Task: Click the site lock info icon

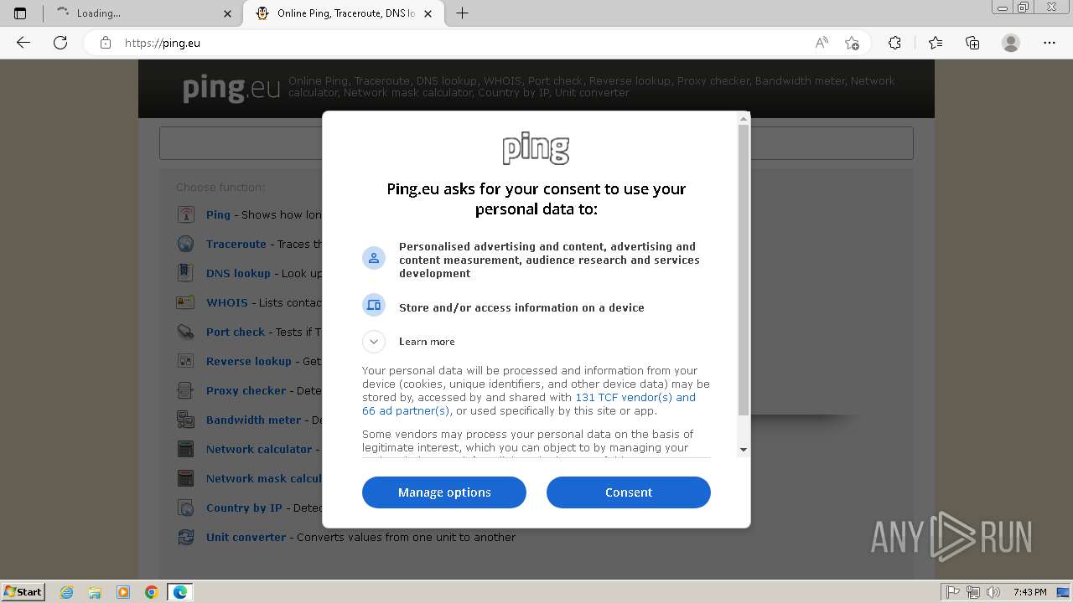Action: point(106,43)
